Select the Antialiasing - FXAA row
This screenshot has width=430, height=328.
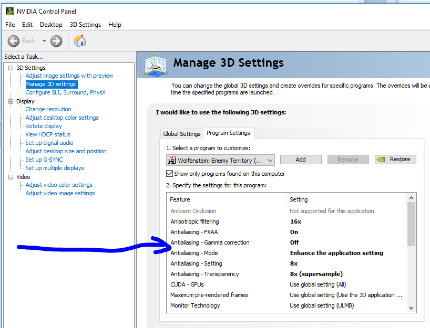286,232
